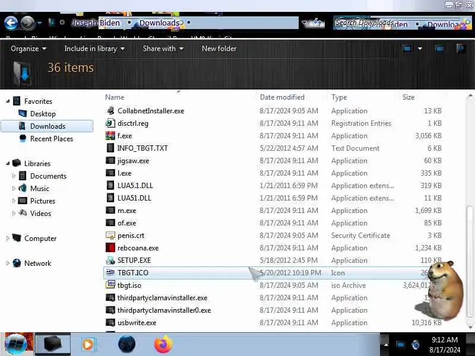This screenshot has width=475, height=356.
Task: Select the Music library
Action: pyautogui.click(x=39, y=188)
